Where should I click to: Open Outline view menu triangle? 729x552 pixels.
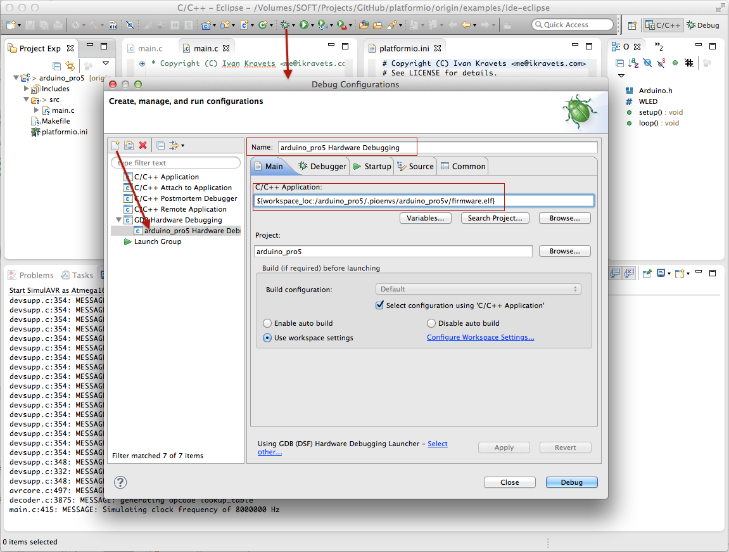pos(621,75)
